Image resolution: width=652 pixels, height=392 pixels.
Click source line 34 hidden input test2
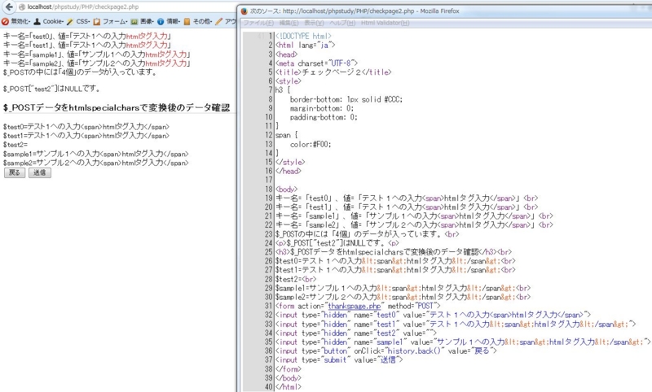pos(356,333)
